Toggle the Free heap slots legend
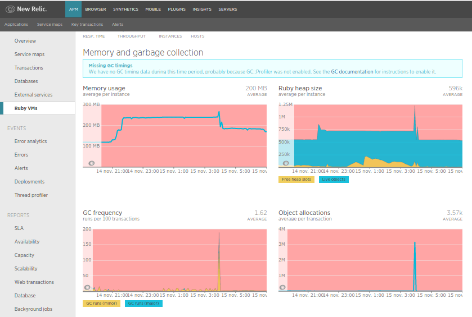Viewport: 472px width, 317px height. pyautogui.click(x=296, y=180)
